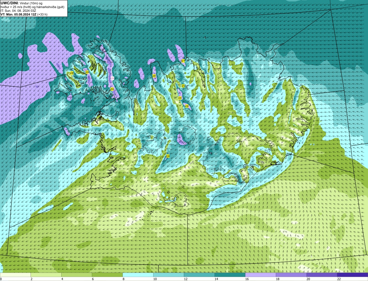Pick the 8–10 m/s cyan color bar segment
This screenshot has width=368, height=281.
tap(138, 275)
